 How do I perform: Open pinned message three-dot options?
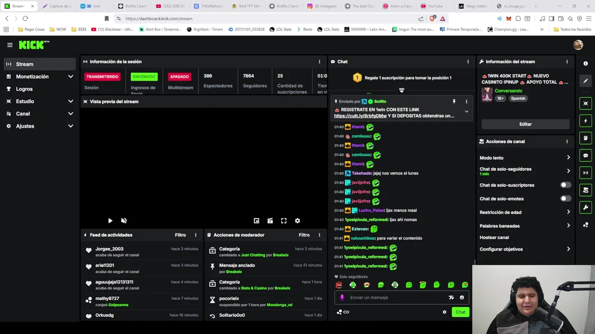point(467,102)
